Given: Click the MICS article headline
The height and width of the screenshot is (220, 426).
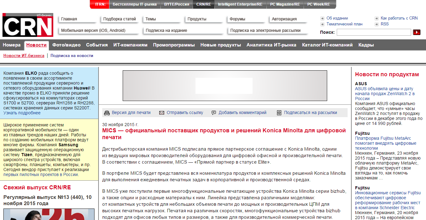Looking at the screenshot, I should tap(224, 134).
